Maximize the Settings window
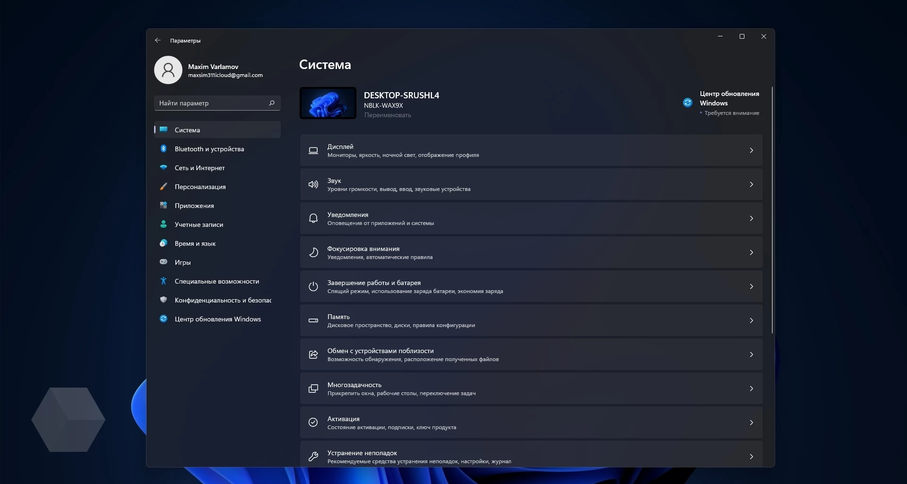 click(742, 36)
